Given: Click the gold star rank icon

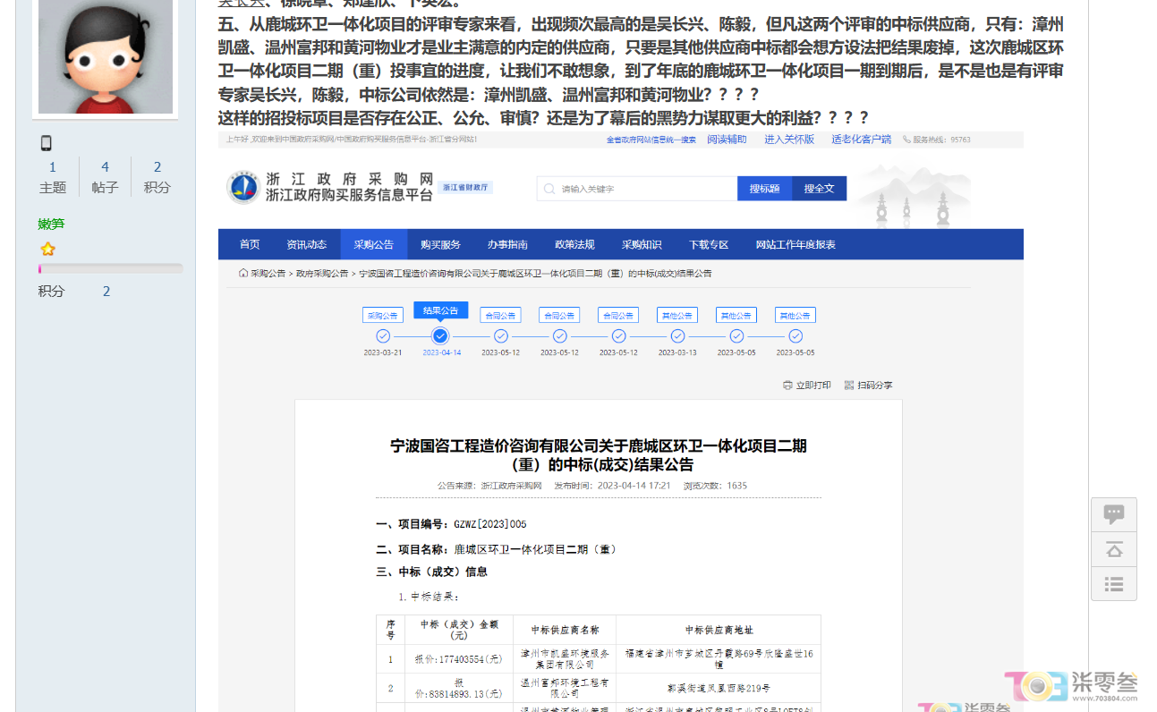Looking at the screenshot, I should (47, 250).
